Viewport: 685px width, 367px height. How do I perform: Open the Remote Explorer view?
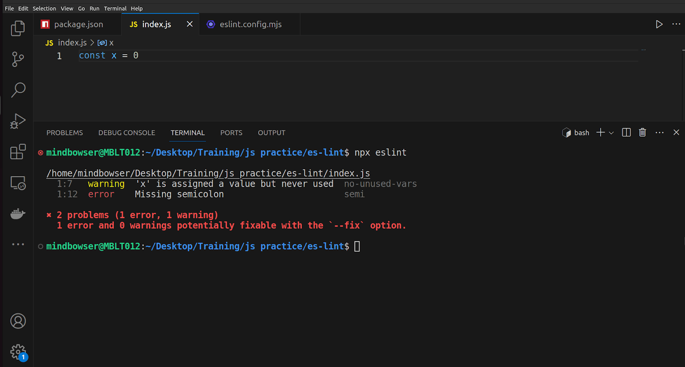[18, 183]
